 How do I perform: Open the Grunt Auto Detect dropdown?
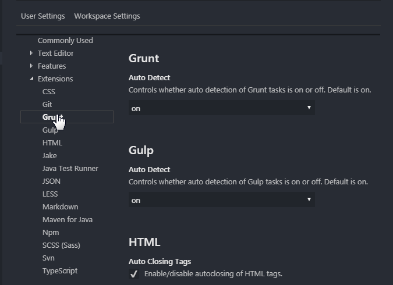tap(222, 108)
